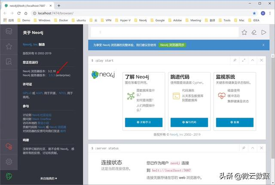Dismiss the blue browser sync banner

tap(263, 45)
